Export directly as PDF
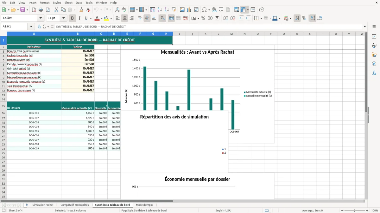380x213 pixels. coord(34,10)
